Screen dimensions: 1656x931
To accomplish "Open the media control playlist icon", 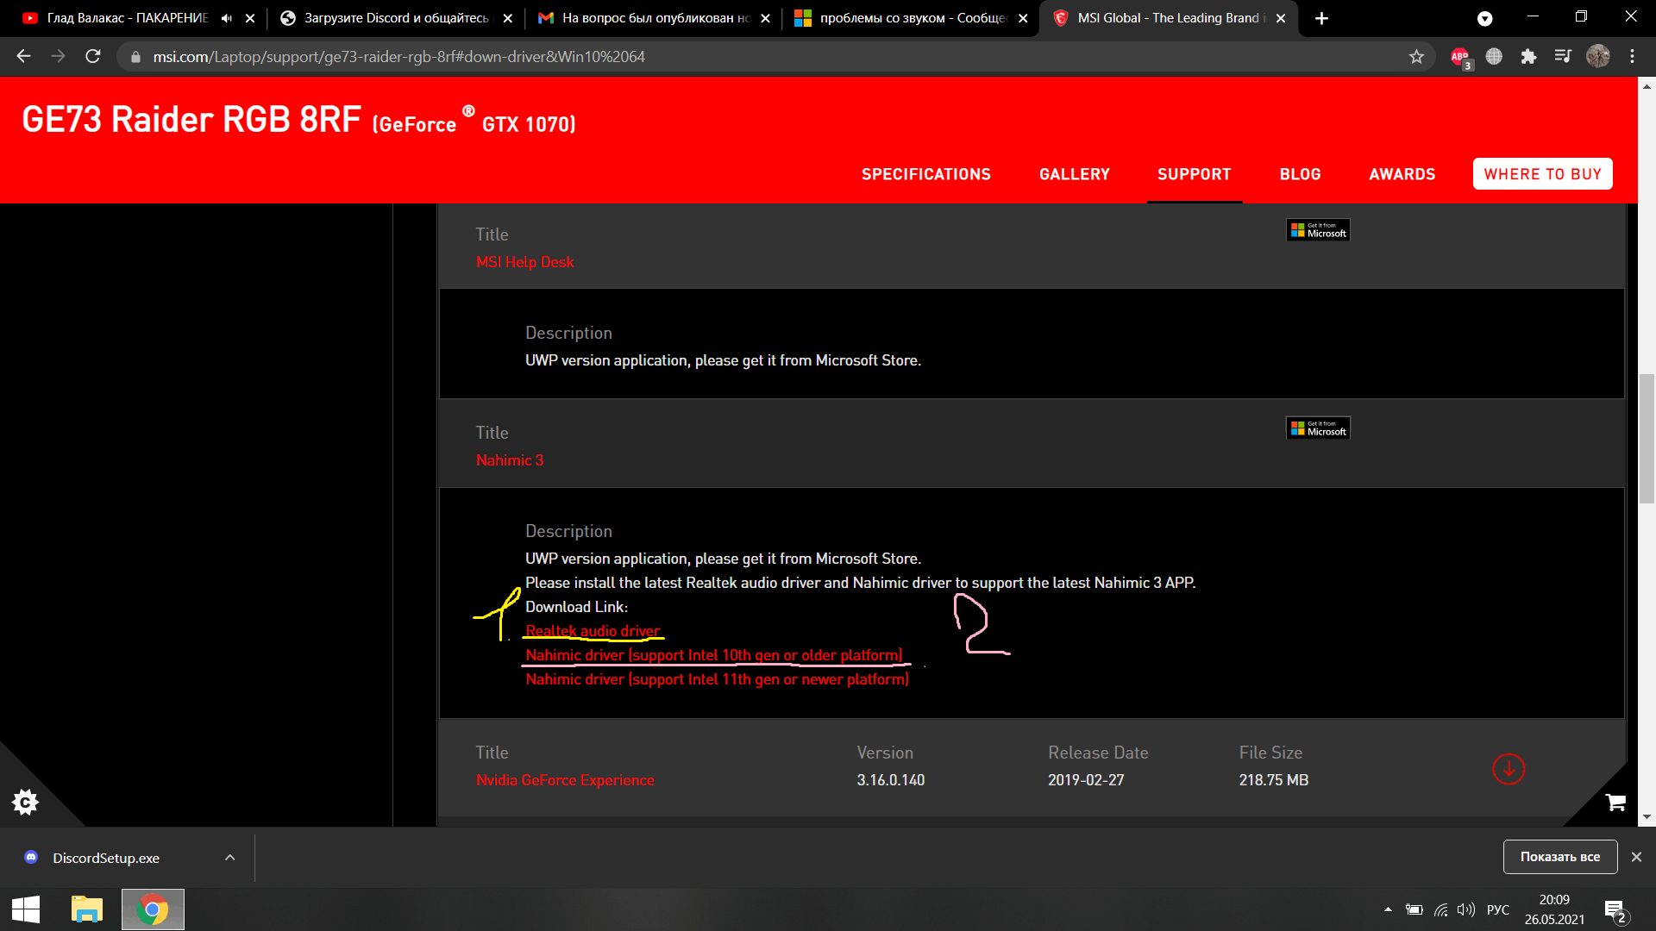I will [1563, 56].
